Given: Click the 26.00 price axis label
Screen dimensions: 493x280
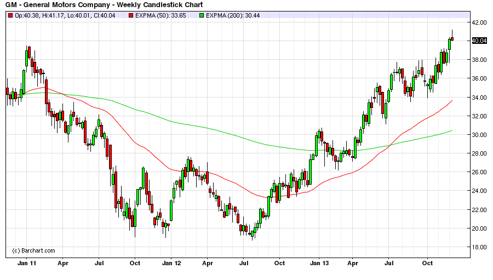Looking at the screenshot, I should pyautogui.click(x=479, y=172).
